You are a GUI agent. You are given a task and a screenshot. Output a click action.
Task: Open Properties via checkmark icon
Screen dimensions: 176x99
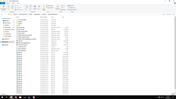pos(58,7)
